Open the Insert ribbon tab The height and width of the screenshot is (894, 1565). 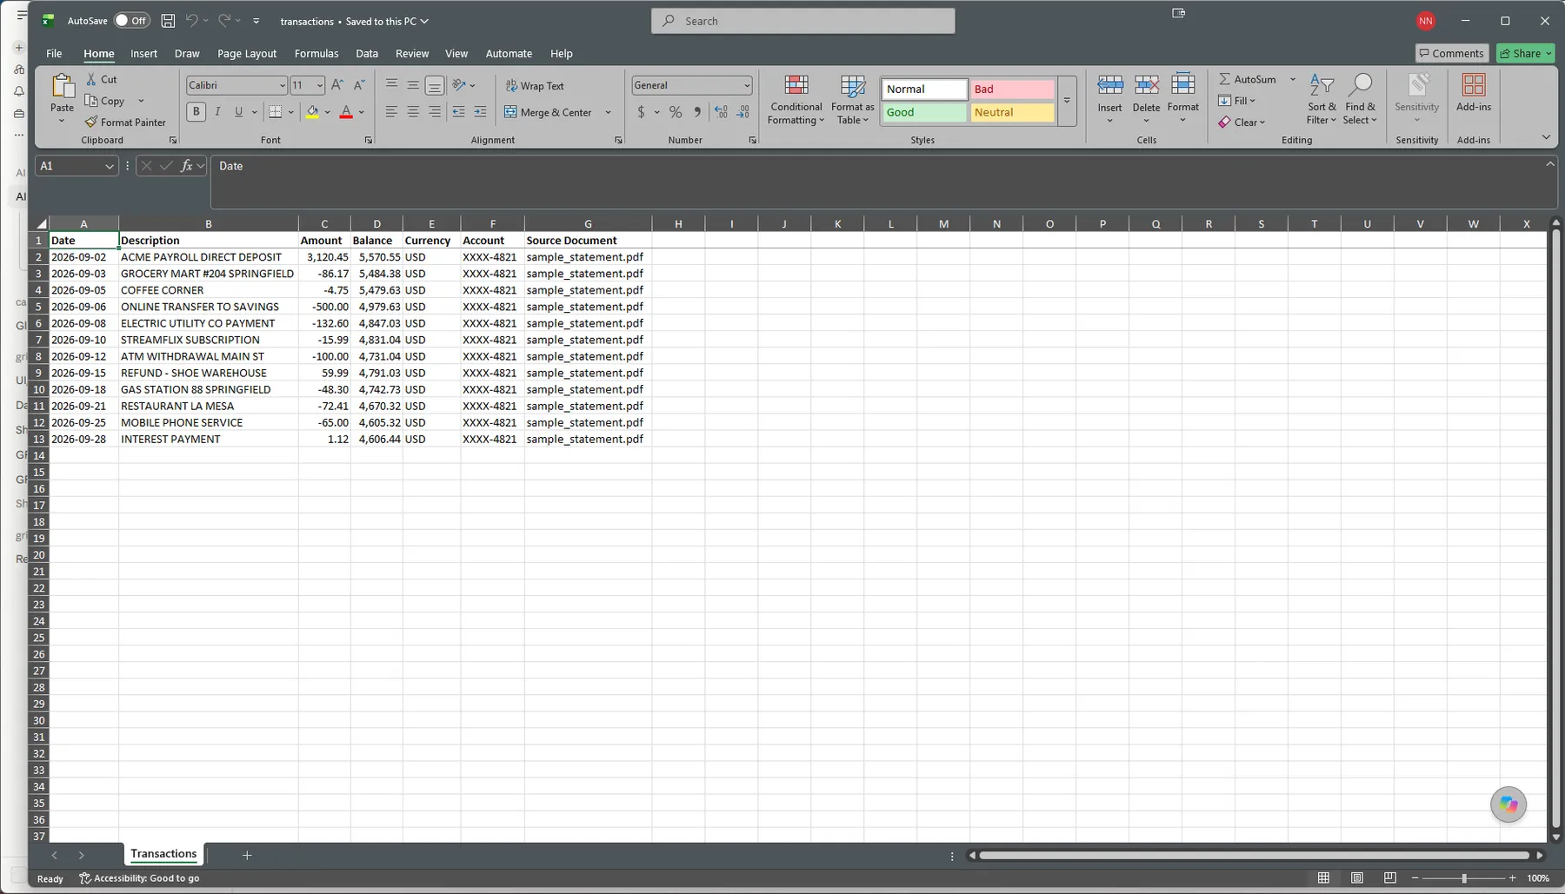(x=143, y=54)
